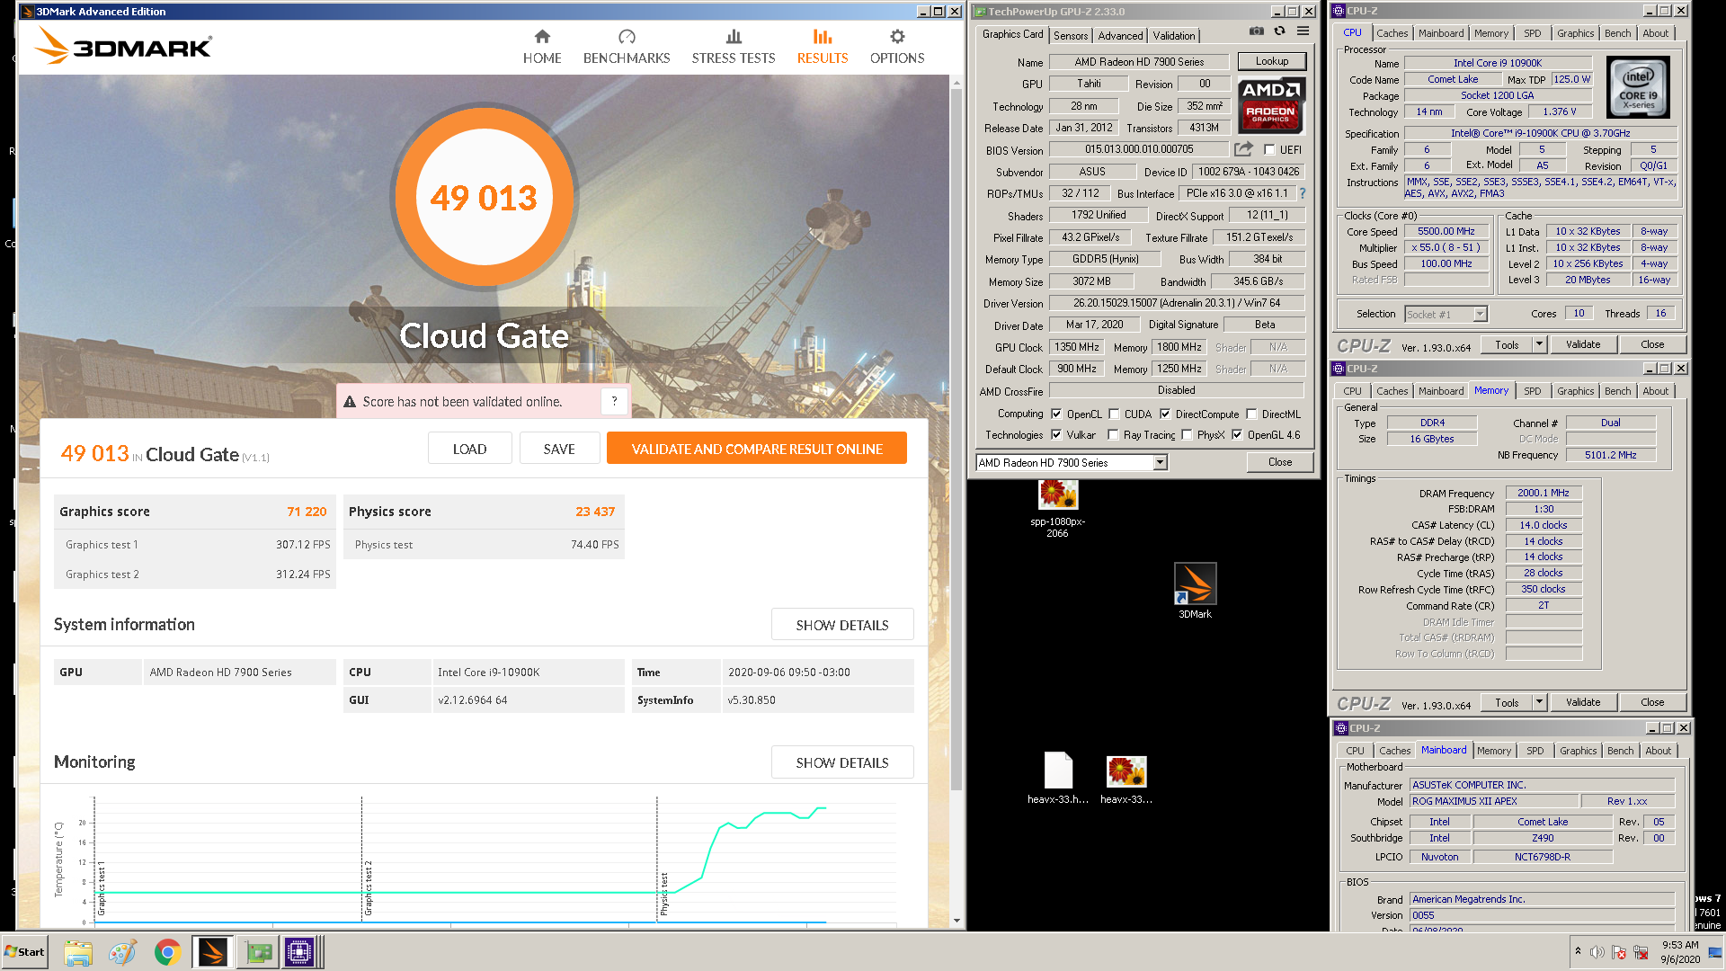This screenshot has height=971, width=1726.
Task: Toggle the OpenGL 4.6 checkbox in GPU-Z
Action: [1237, 434]
